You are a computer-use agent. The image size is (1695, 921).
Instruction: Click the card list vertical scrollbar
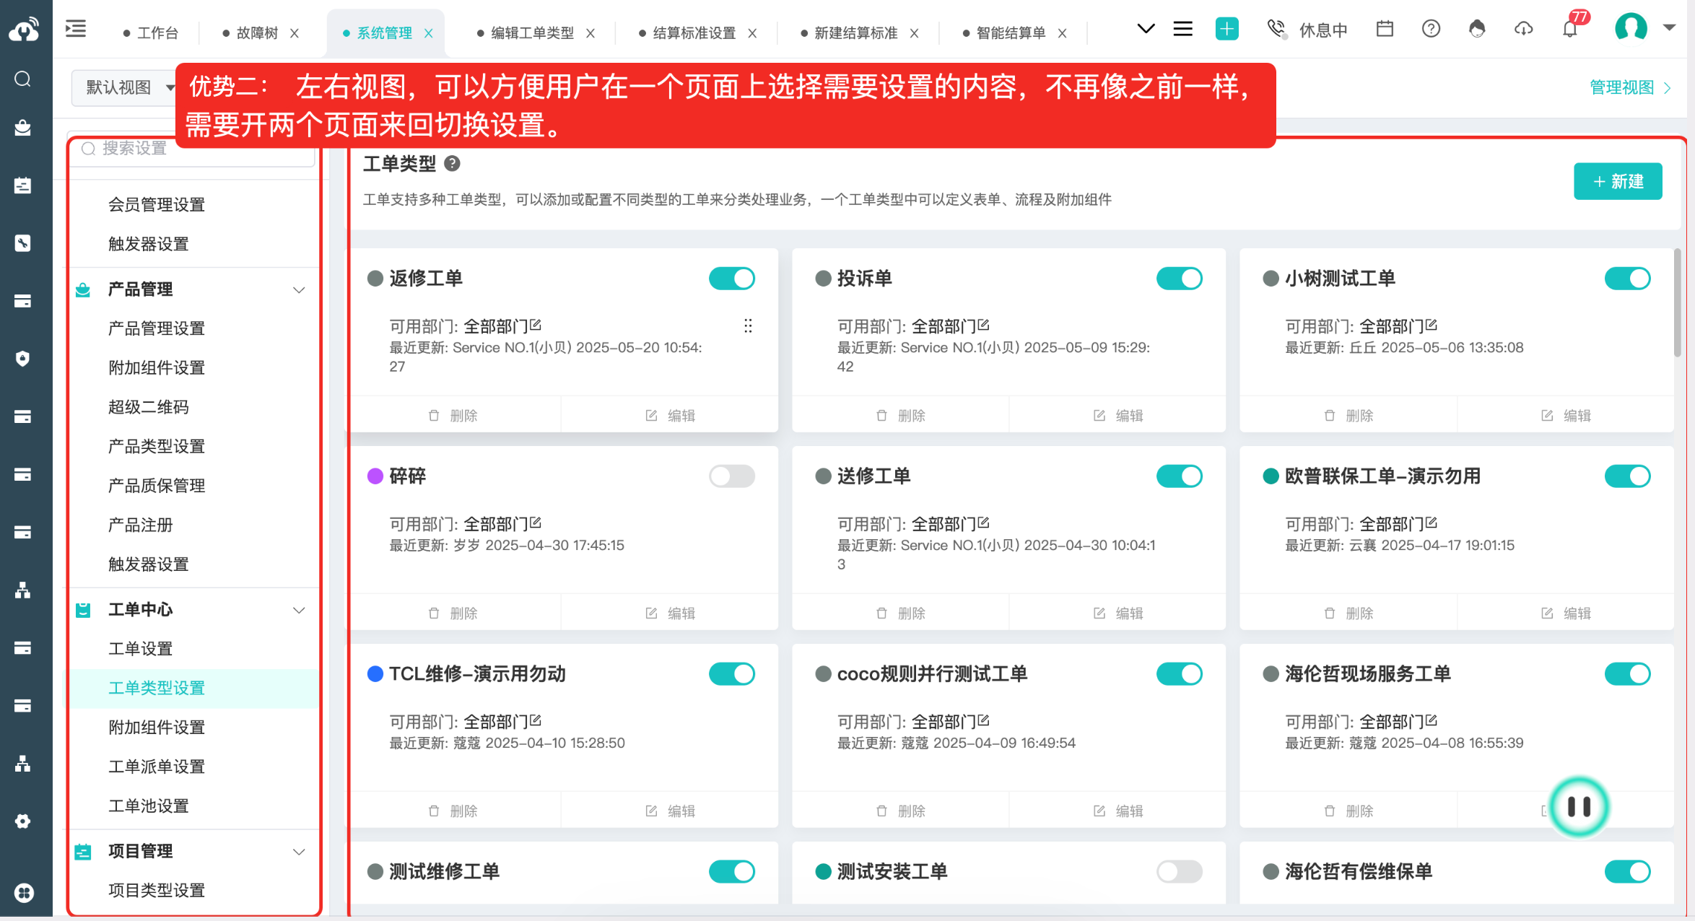click(1677, 302)
